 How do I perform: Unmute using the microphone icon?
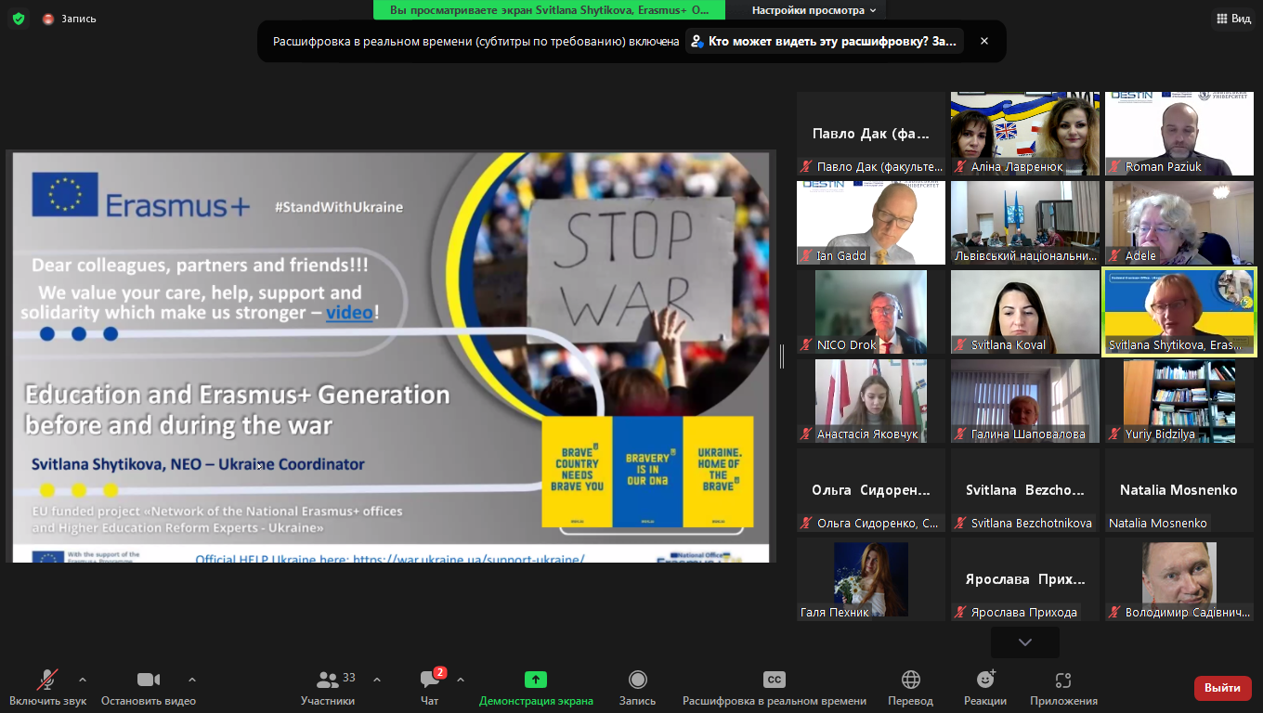coord(47,681)
